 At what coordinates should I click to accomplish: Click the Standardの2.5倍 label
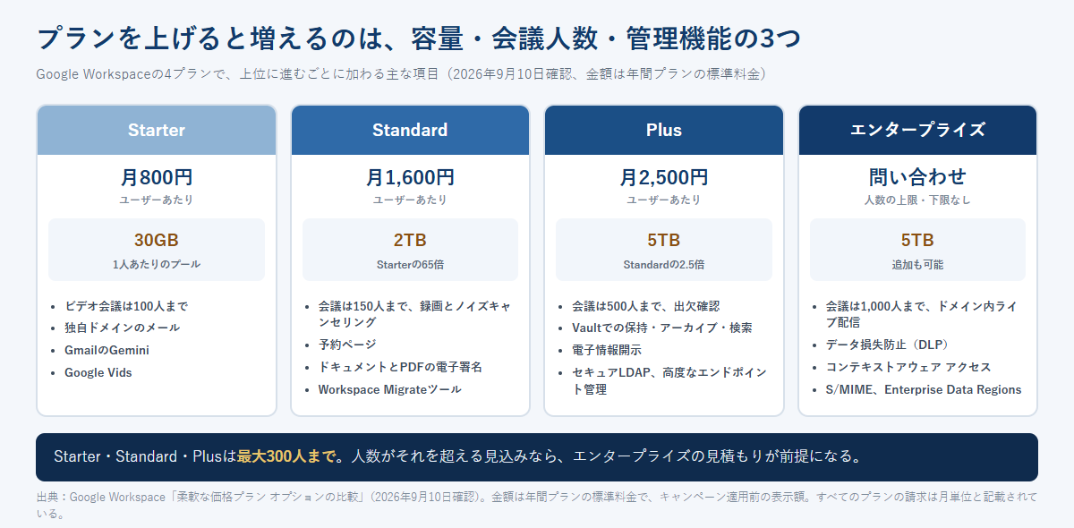click(664, 265)
